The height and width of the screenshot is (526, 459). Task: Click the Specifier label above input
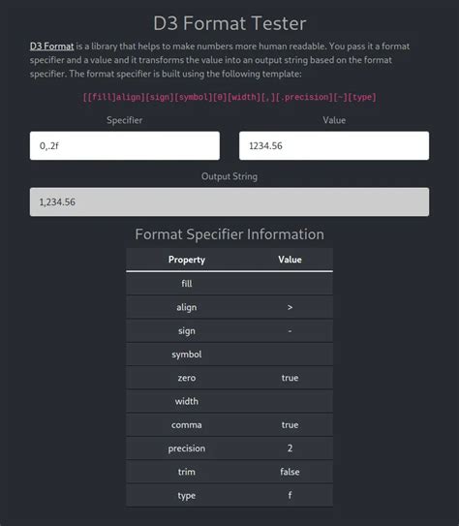coord(124,120)
